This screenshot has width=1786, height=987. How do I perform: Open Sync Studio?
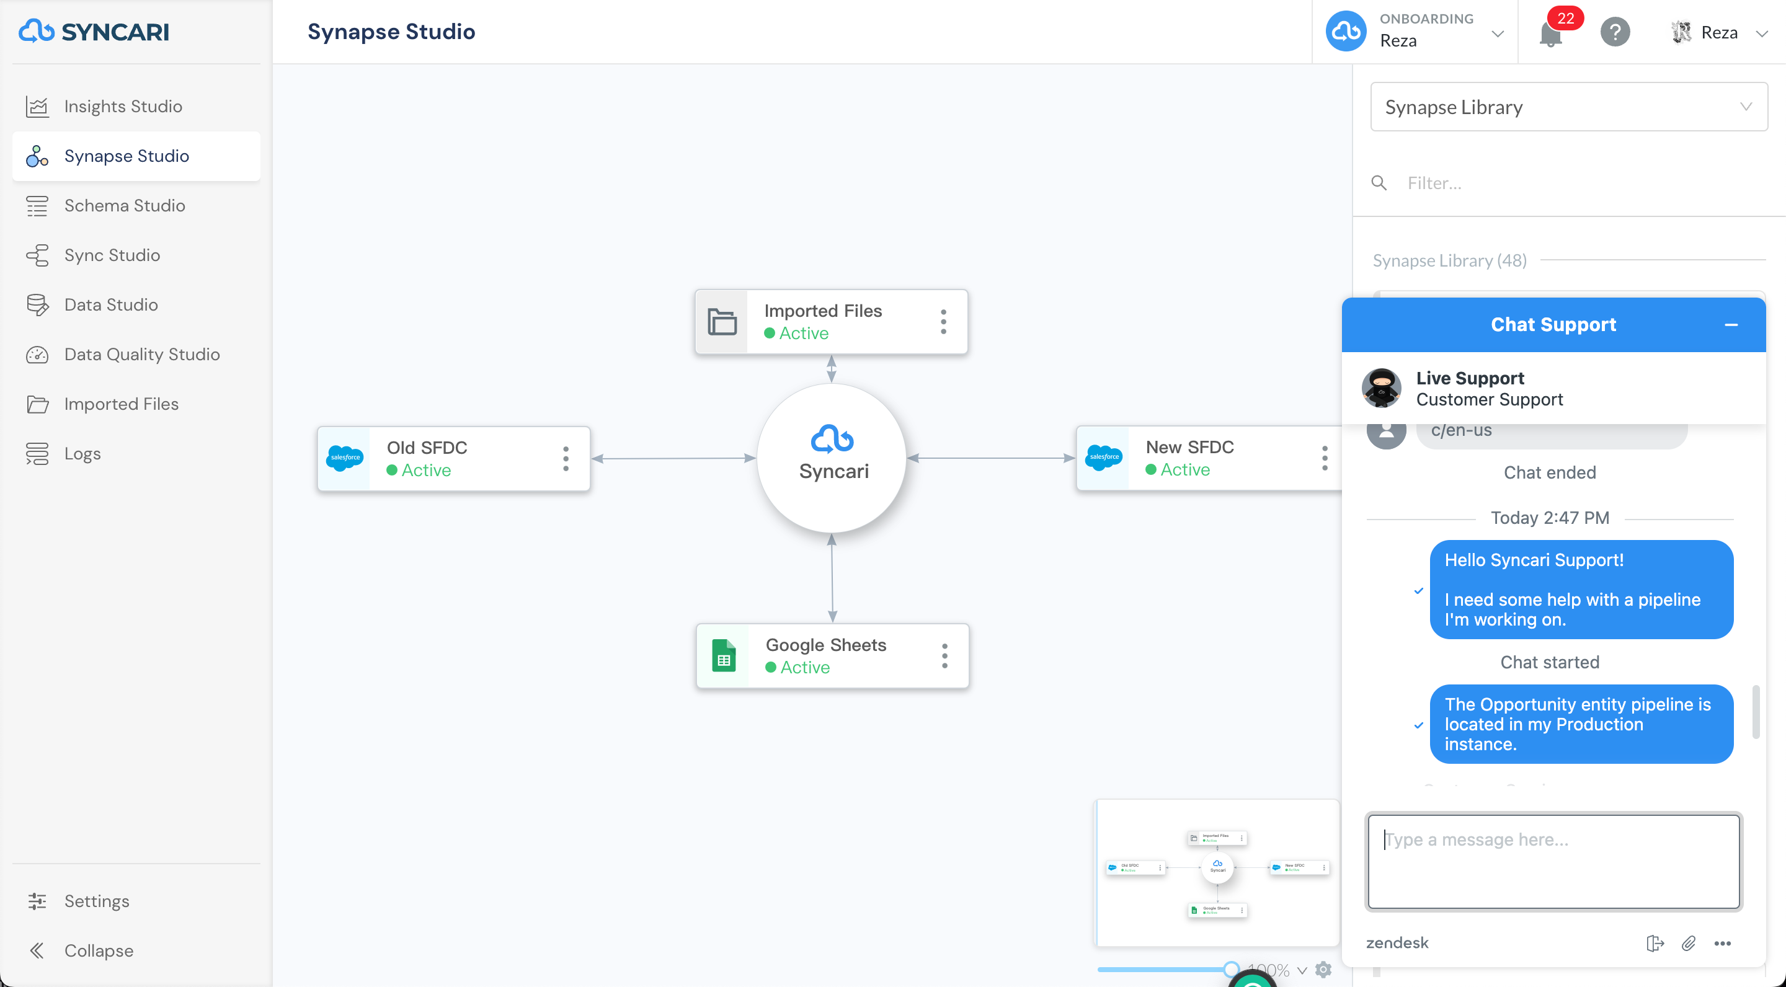136,255
